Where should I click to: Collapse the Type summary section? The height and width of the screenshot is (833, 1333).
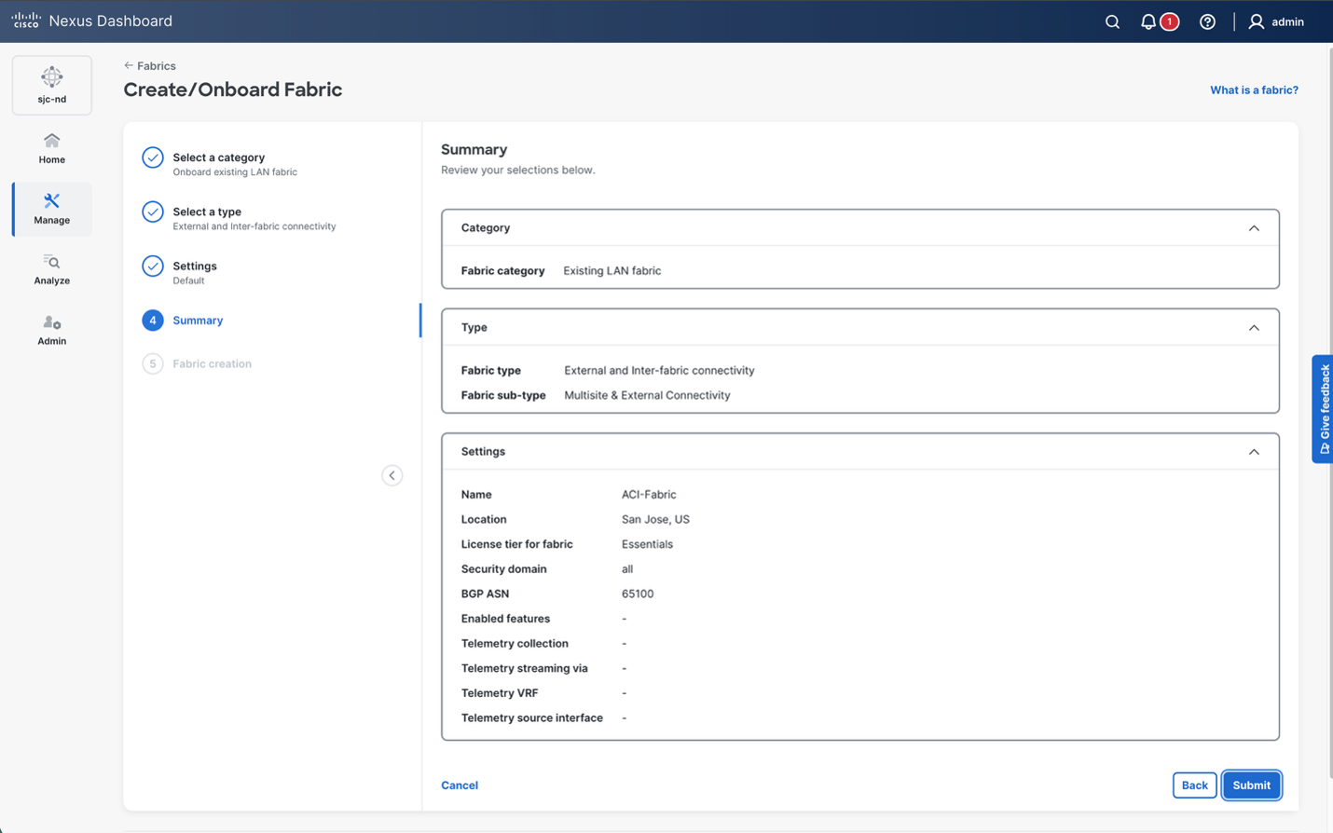1254,328
